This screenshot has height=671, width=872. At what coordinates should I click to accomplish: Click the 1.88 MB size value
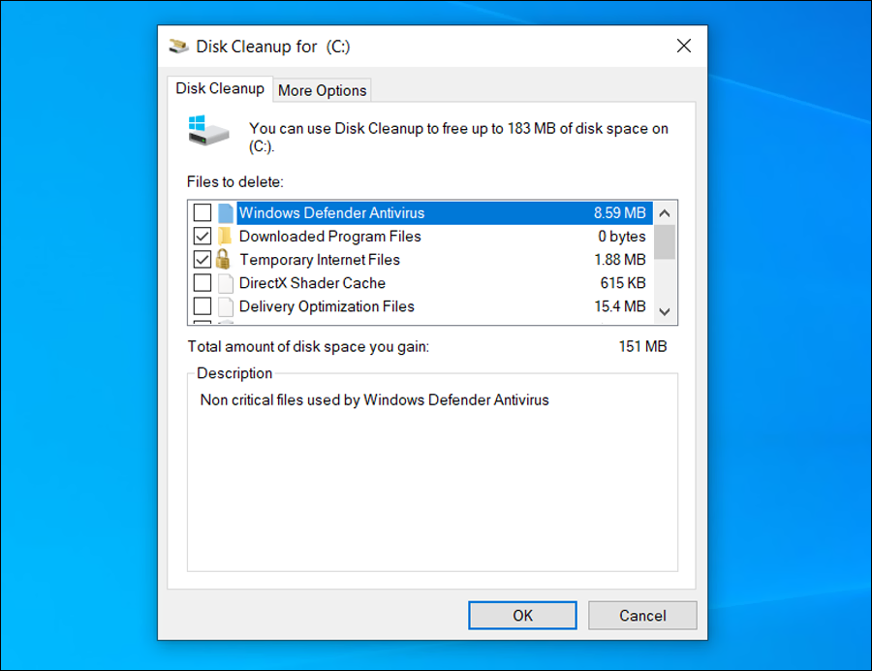619,260
